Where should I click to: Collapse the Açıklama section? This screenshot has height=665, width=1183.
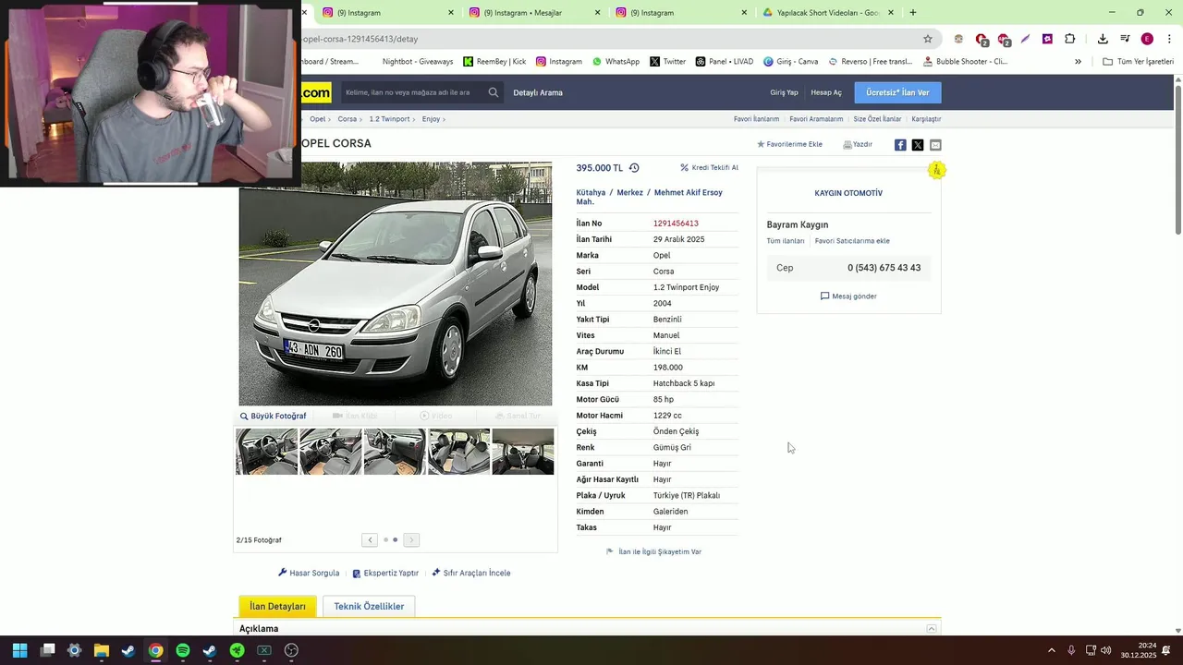point(932,629)
